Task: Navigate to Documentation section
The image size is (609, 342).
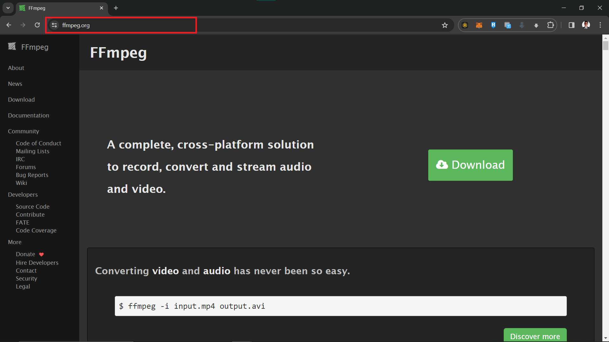Action: (29, 115)
